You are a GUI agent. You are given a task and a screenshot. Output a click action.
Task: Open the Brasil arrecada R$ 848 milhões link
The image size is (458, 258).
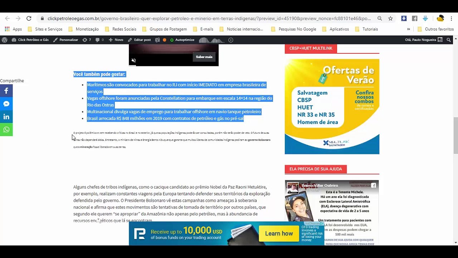[x=165, y=118]
